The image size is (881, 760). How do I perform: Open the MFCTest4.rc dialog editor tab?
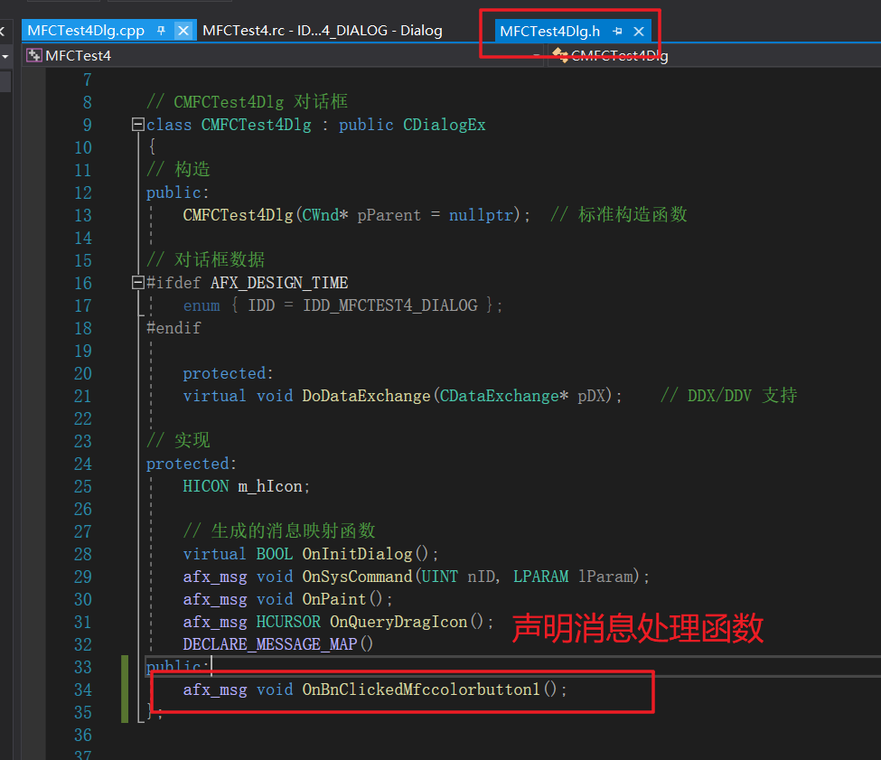click(322, 31)
